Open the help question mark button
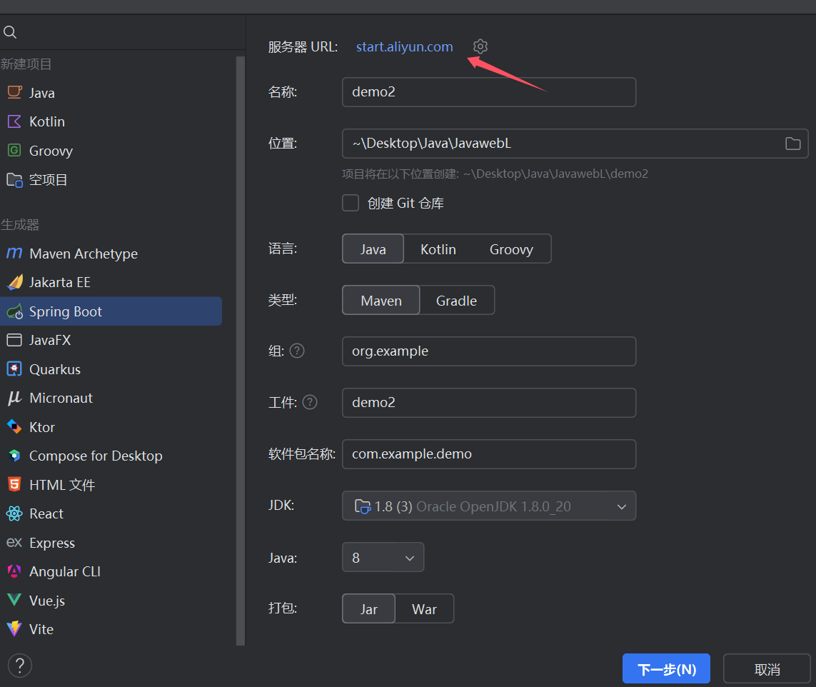The width and height of the screenshot is (816, 687). 20,666
